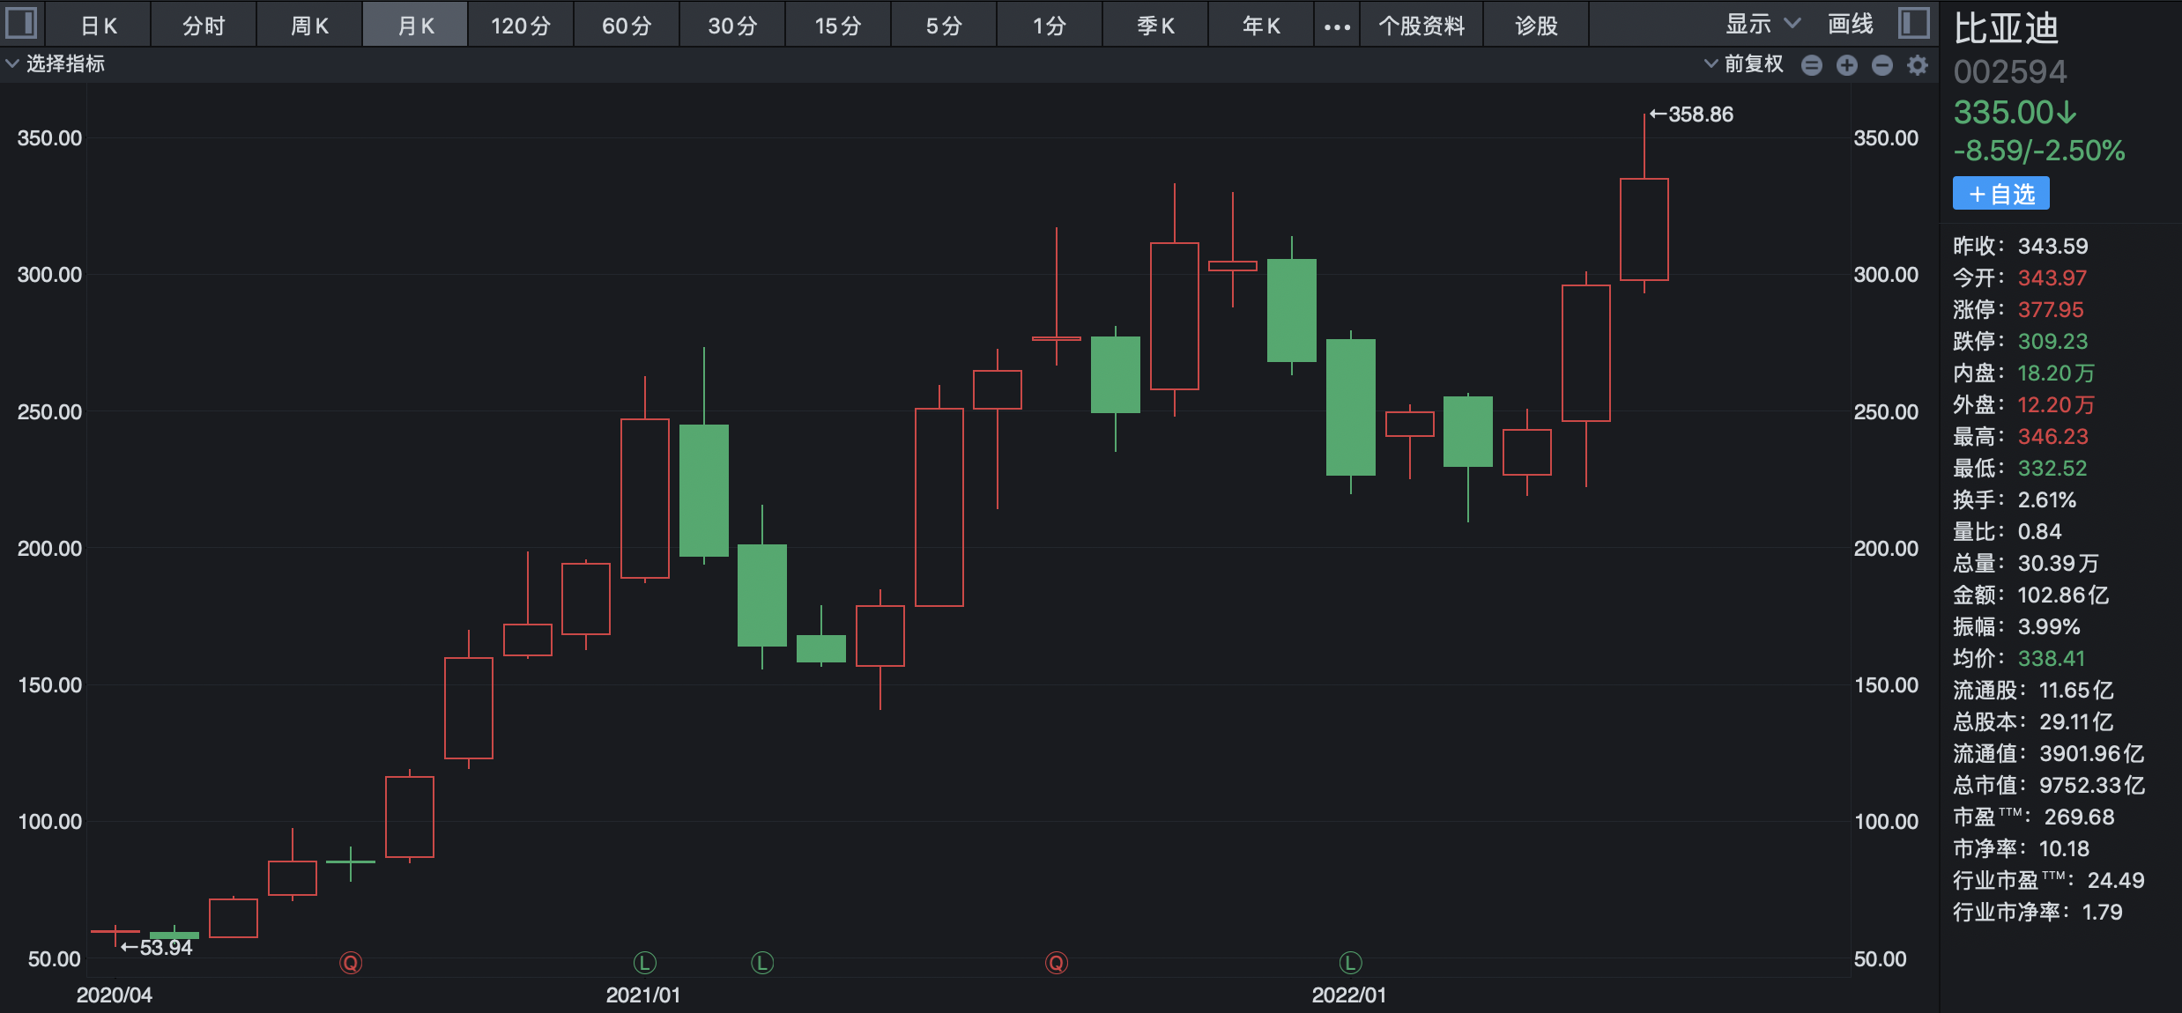The image size is (2182, 1013).
Task: Click 市净率 value 10.18
Action: pyautogui.click(x=2064, y=848)
